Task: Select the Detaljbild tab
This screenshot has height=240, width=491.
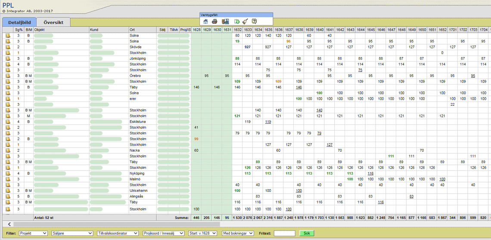Action: (19, 22)
